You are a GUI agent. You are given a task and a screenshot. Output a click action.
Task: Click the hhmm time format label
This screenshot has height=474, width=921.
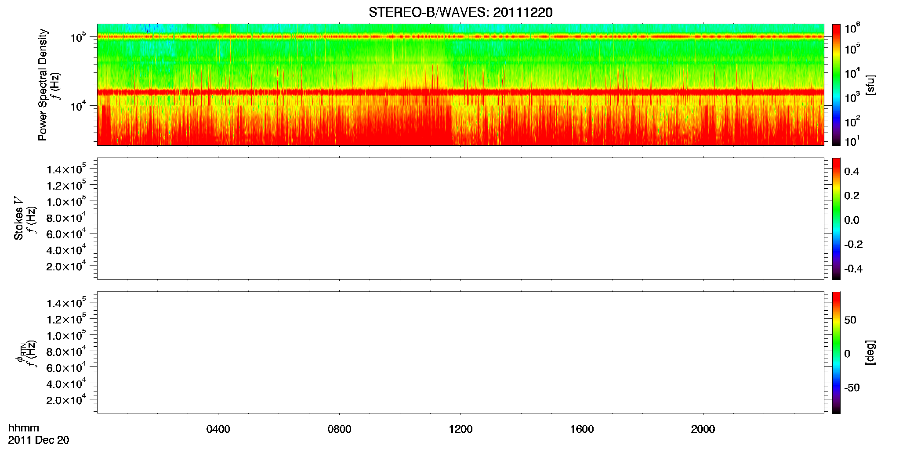click(x=24, y=428)
